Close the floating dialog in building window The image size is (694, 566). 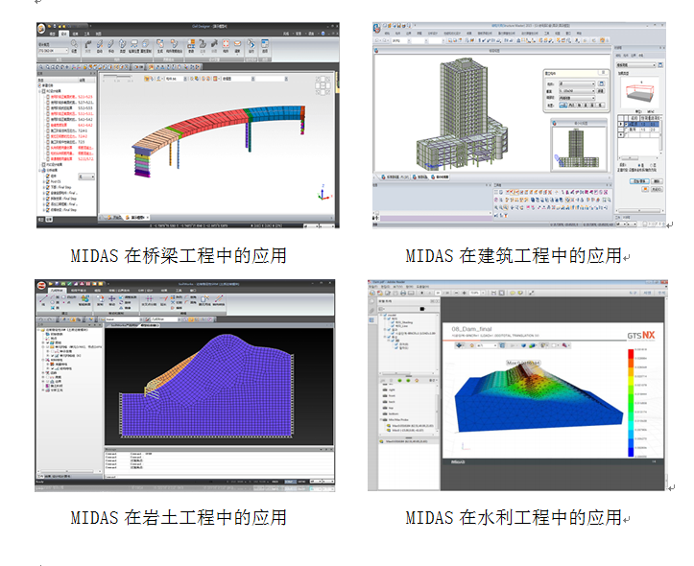[x=605, y=71]
